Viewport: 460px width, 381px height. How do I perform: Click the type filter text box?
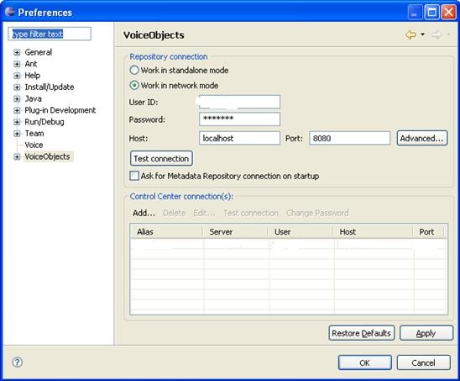pyautogui.click(x=50, y=34)
